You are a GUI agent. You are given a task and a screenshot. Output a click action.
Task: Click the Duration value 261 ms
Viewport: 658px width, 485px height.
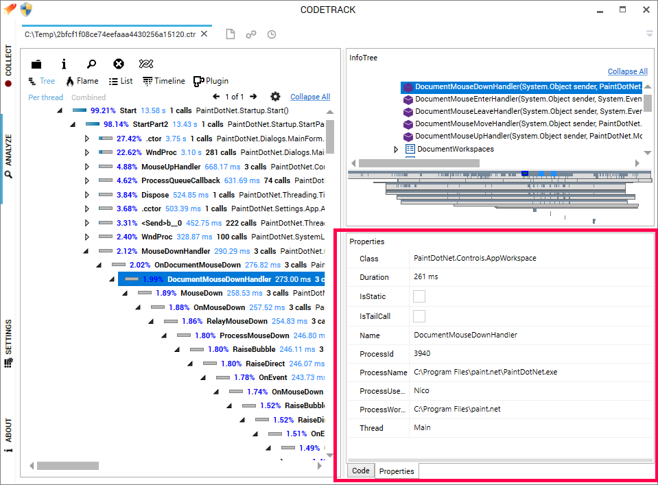click(426, 277)
